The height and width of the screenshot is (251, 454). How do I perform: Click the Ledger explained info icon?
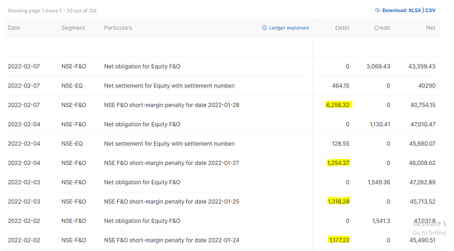[265, 28]
